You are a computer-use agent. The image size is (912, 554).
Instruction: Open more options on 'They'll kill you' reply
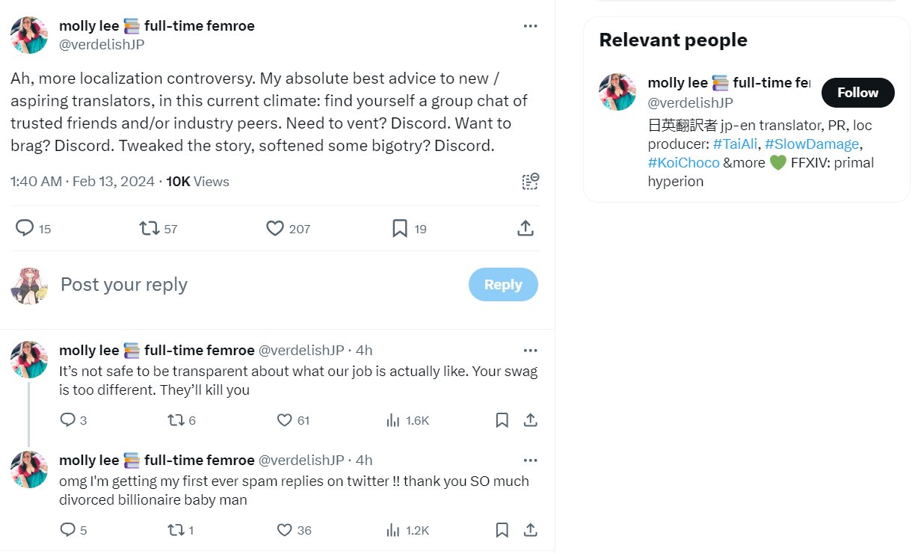[x=530, y=350]
